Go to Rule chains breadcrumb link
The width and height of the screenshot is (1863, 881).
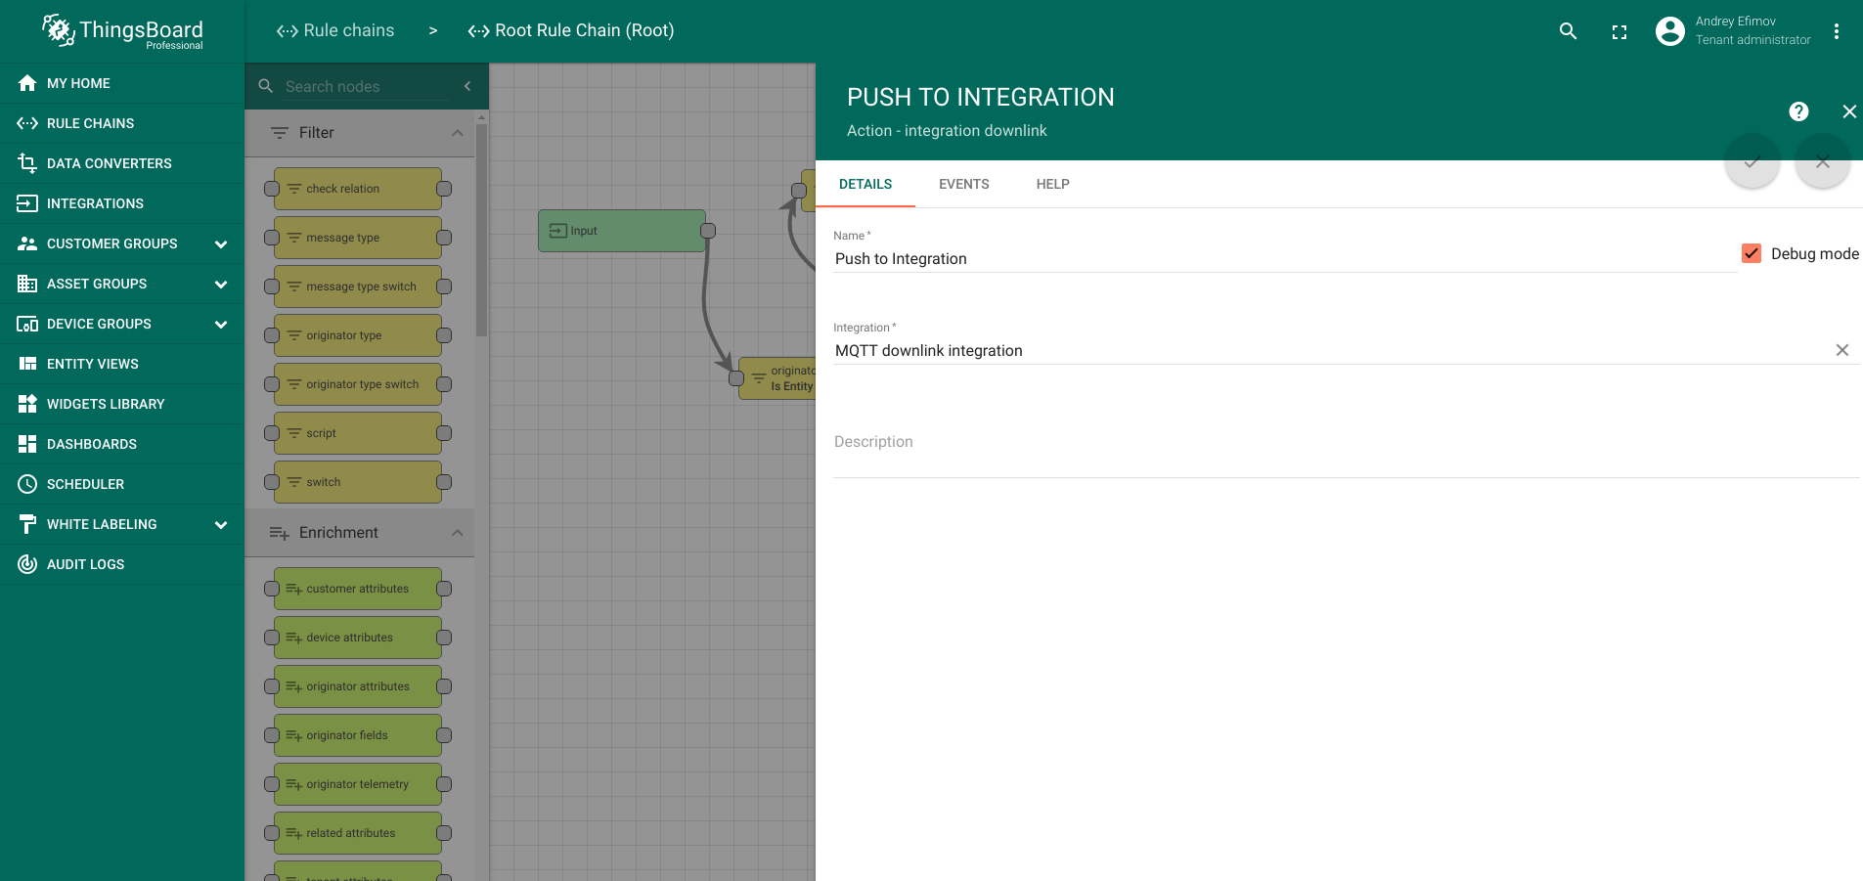(335, 31)
